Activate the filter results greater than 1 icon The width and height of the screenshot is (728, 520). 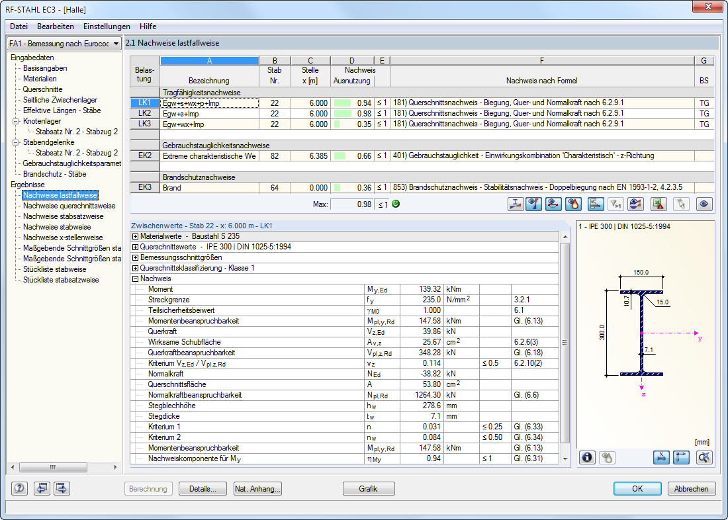point(615,204)
